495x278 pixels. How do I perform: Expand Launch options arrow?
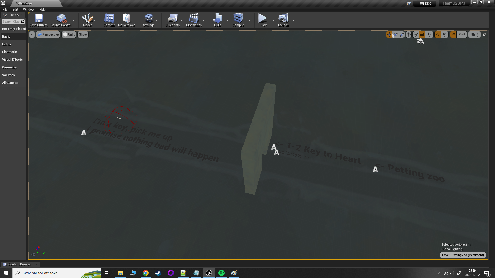pyautogui.click(x=294, y=20)
